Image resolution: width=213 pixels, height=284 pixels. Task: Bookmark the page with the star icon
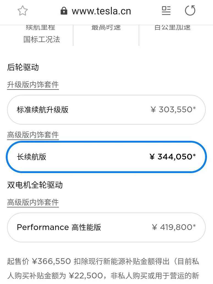click(23, 11)
